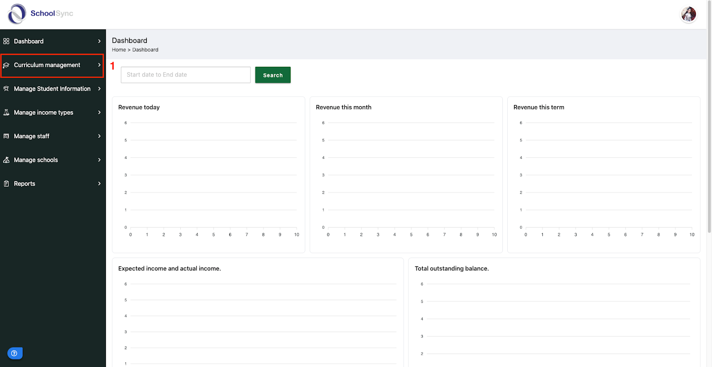Expand the Manage Student Information chevron
This screenshot has width=712, height=367.
99,89
